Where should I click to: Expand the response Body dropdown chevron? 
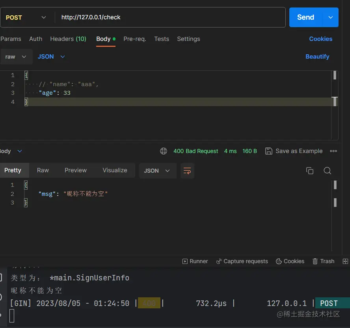click(20, 151)
